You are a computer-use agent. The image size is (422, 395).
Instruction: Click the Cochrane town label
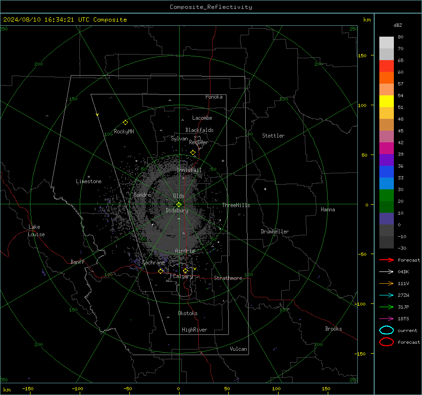153,263
